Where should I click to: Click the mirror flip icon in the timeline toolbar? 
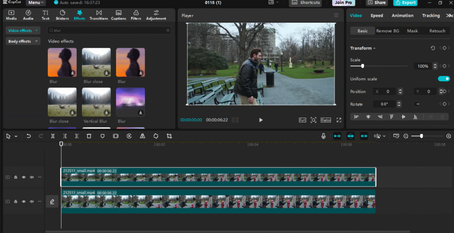tap(142, 136)
